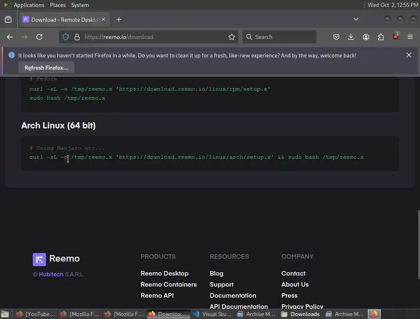Screen dimensions: 420x319
Task: Click the Reemo logo in footer
Action: [56, 259]
